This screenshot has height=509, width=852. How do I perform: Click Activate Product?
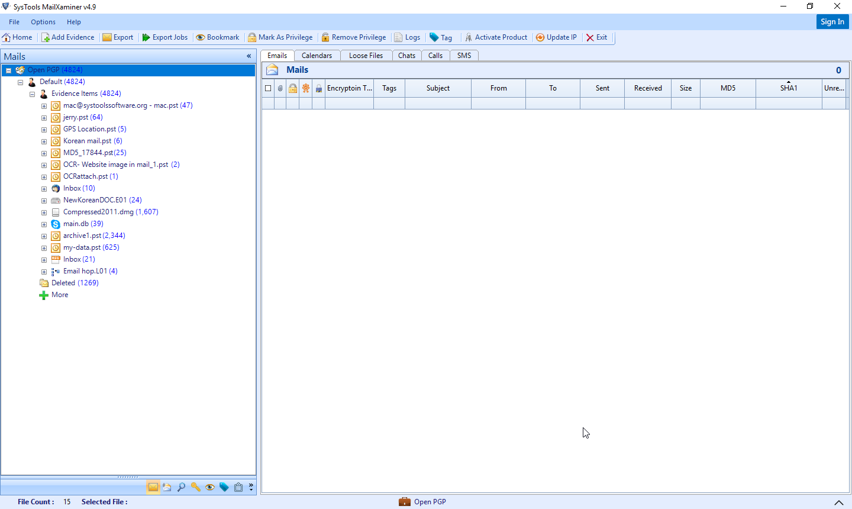(496, 37)
